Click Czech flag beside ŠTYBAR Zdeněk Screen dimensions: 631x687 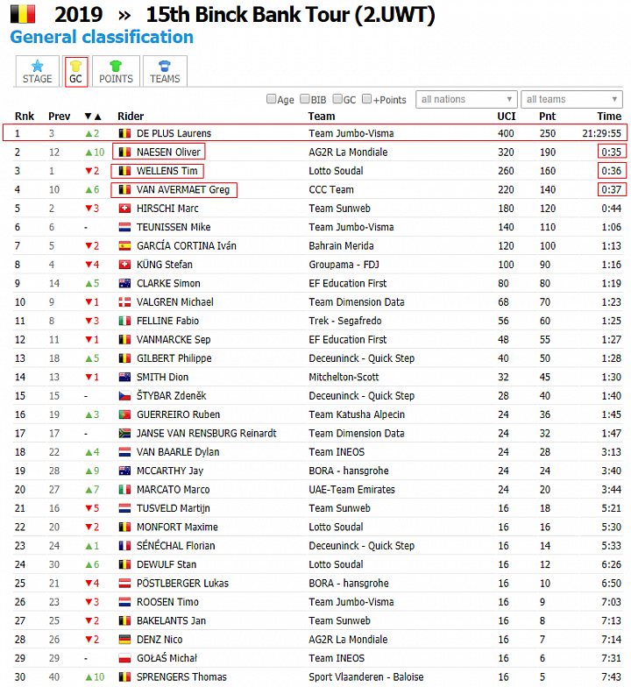coord(124,396)
